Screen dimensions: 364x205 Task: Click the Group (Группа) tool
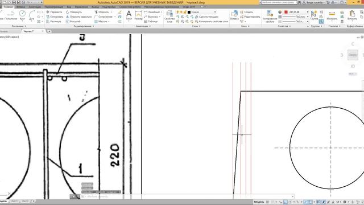314,15
